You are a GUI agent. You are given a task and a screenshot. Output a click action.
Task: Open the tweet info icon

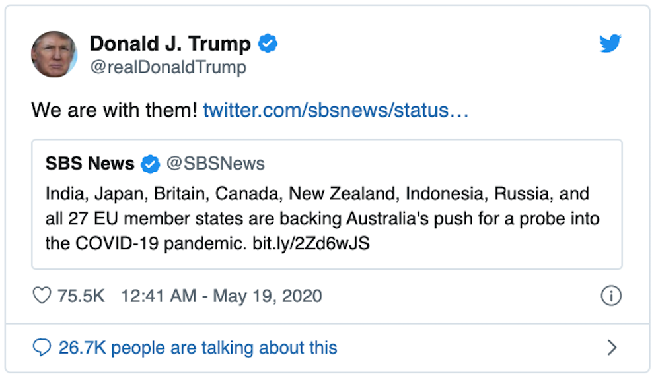[x=611, y=296]
